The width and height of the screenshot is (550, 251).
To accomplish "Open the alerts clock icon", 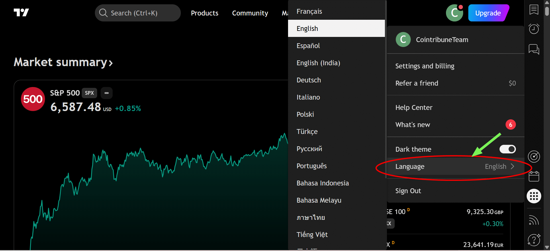I will tap(534, 29).
